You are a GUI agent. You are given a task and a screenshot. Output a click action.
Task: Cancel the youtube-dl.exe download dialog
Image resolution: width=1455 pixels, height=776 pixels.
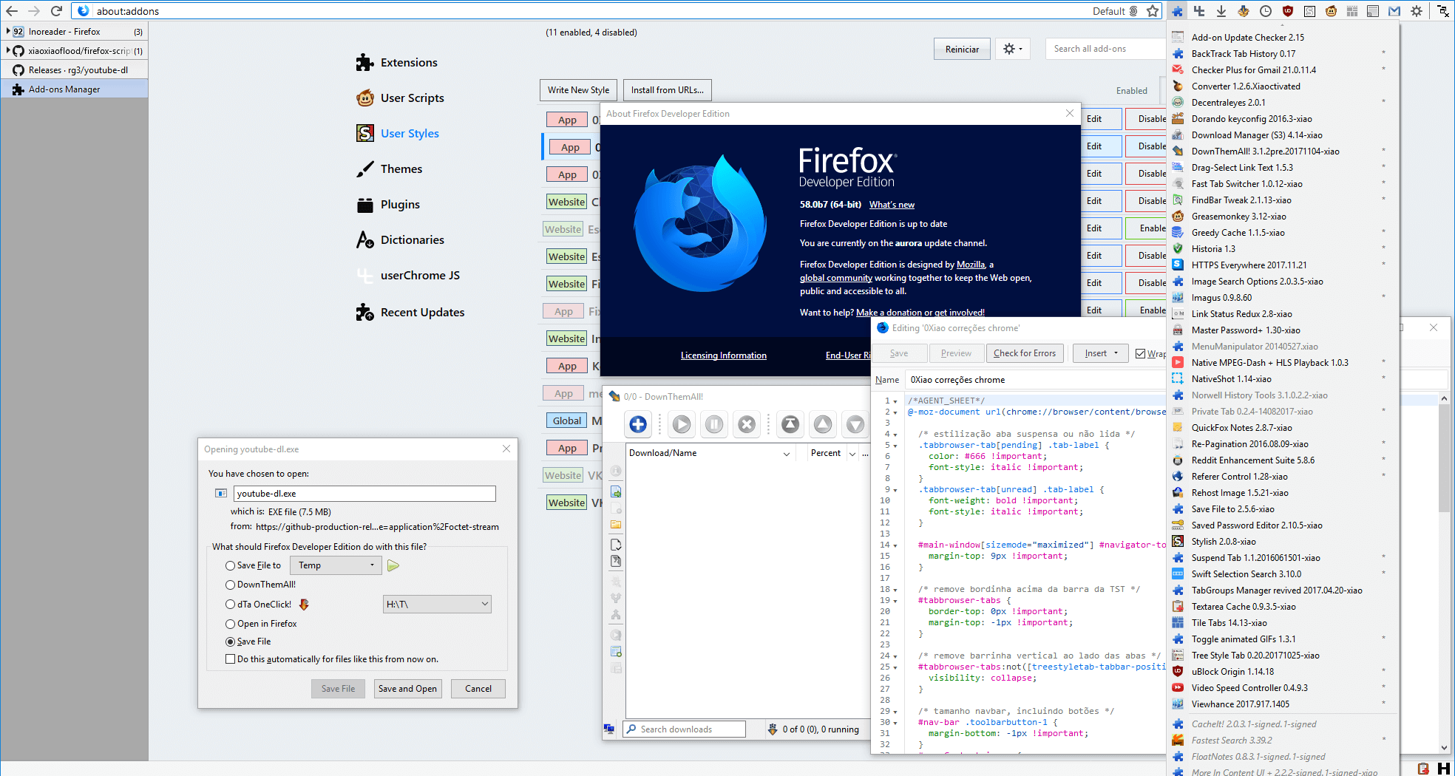pyautogui.click(x=478, y=689)
